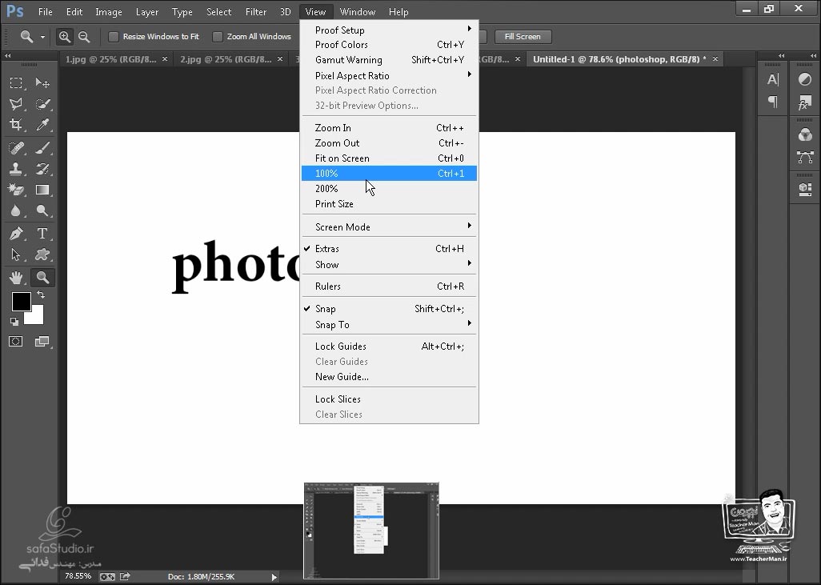Enable Zoom All Windows checkbox

pos(218,37)
